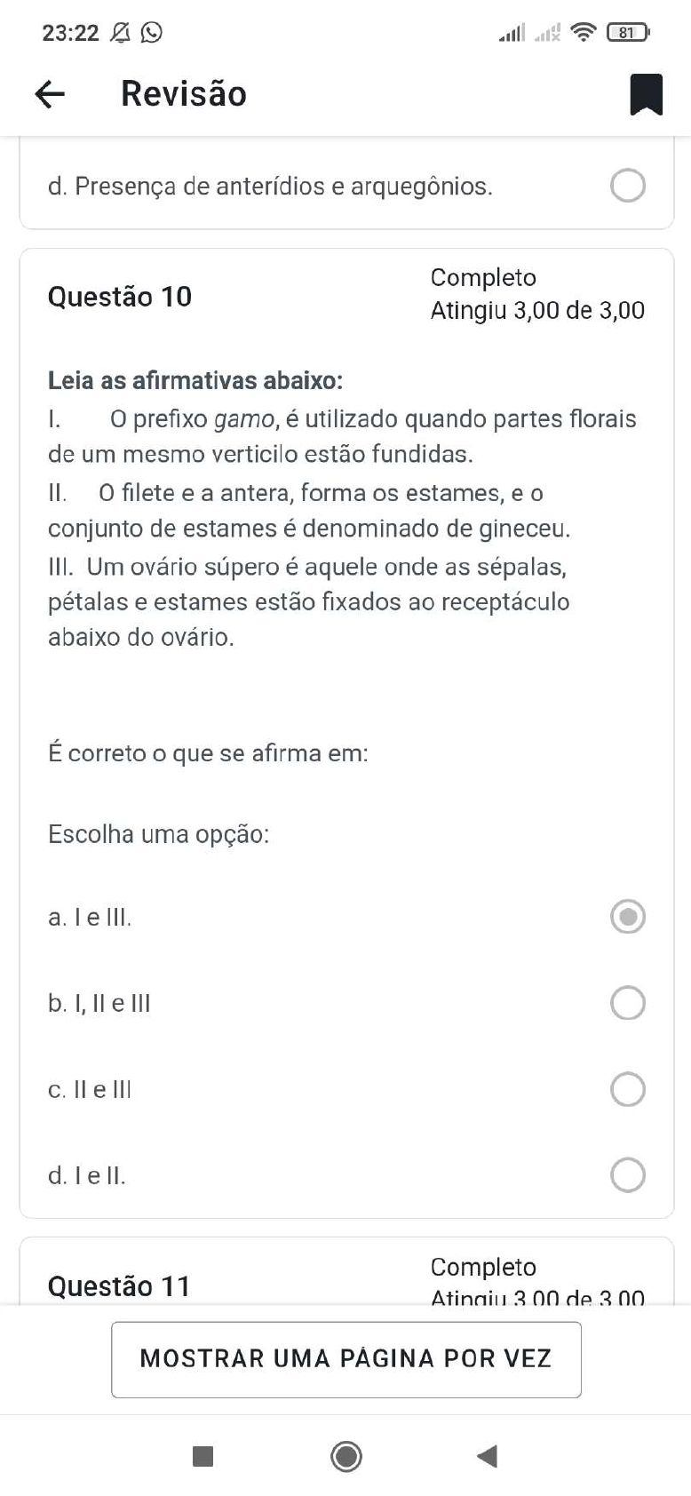Viewport: 691px width, 1496px height.
Task: Tap the mobile signal strength icon
Action: pyautogui.click(x=512, y=33)
